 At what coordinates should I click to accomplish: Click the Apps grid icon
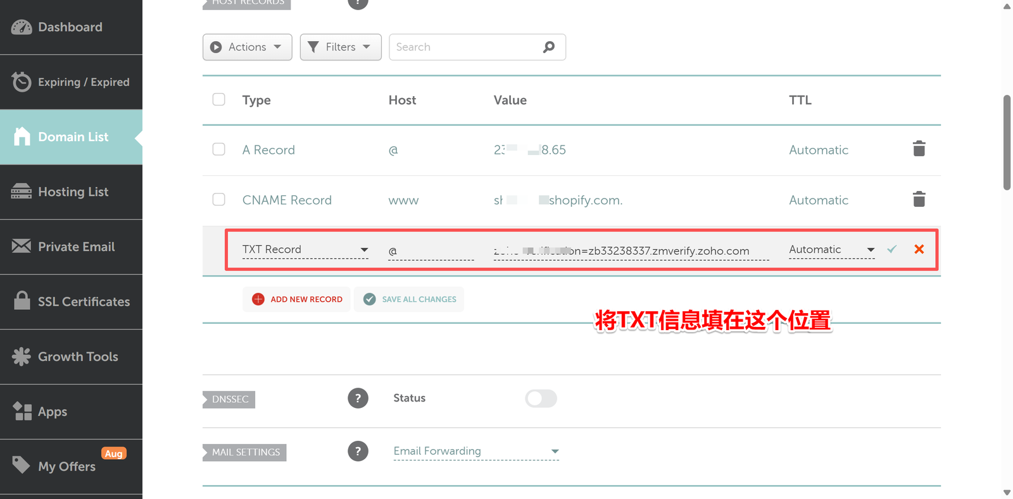22,411
